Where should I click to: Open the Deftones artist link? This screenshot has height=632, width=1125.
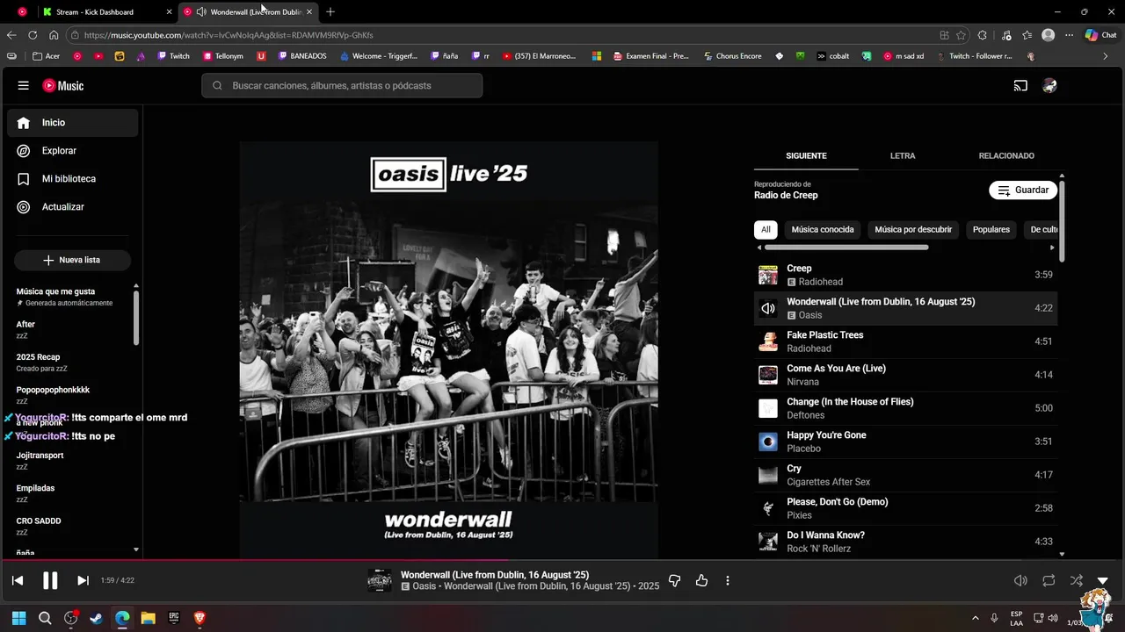pos(805,415)
